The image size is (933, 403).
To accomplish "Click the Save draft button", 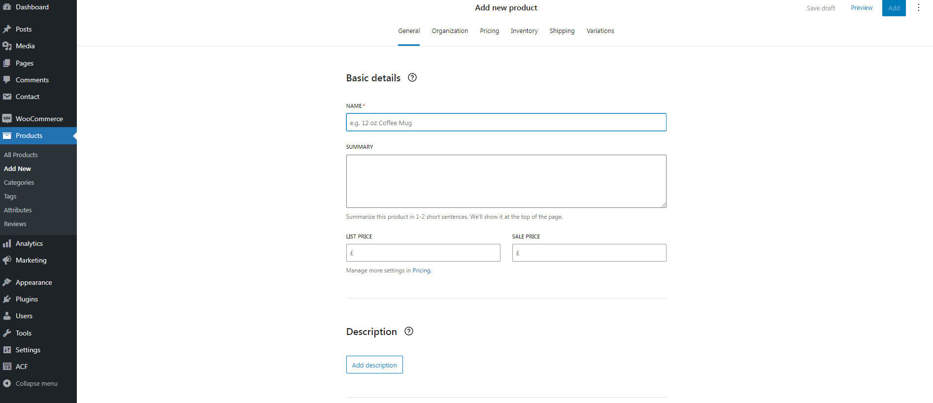I will click(821, 8).
